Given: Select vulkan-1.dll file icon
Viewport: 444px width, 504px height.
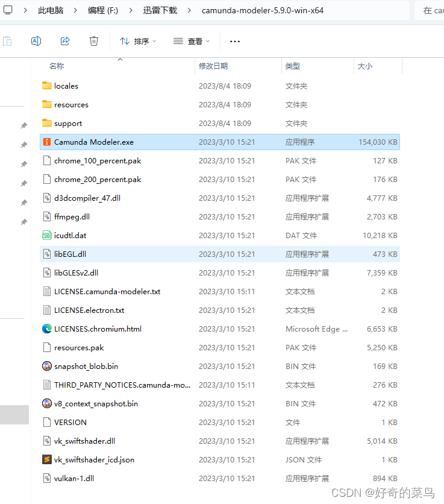Looking at the screenshot, I should [47, 478].
